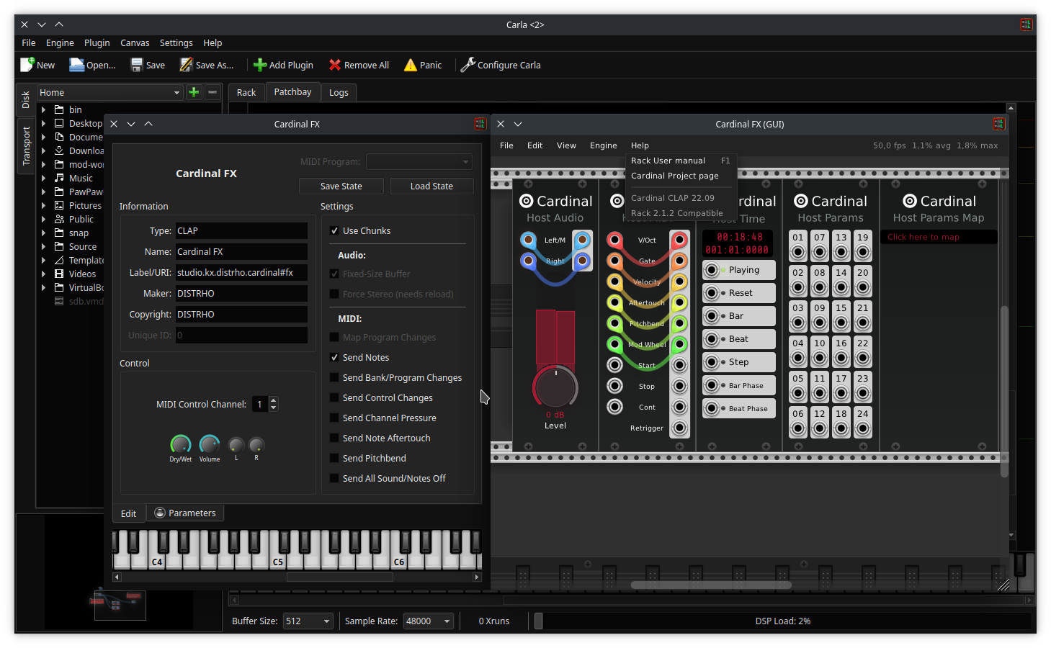Click the Level knob in Host Audio module
The width and height of the screenshot is (1051, 648).
pyautogui.click(x=555, y=387)
